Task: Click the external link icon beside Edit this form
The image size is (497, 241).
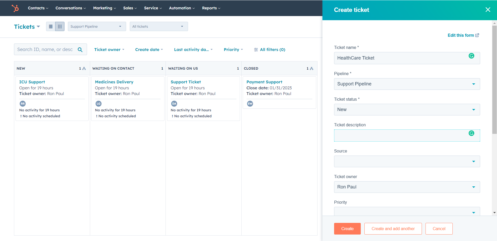Action: coord(478,35)
